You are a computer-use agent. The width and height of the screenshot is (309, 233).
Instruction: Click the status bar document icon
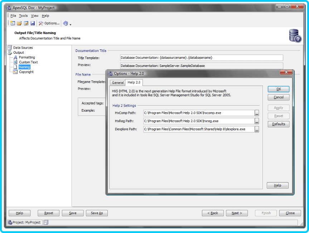[46, 222]
